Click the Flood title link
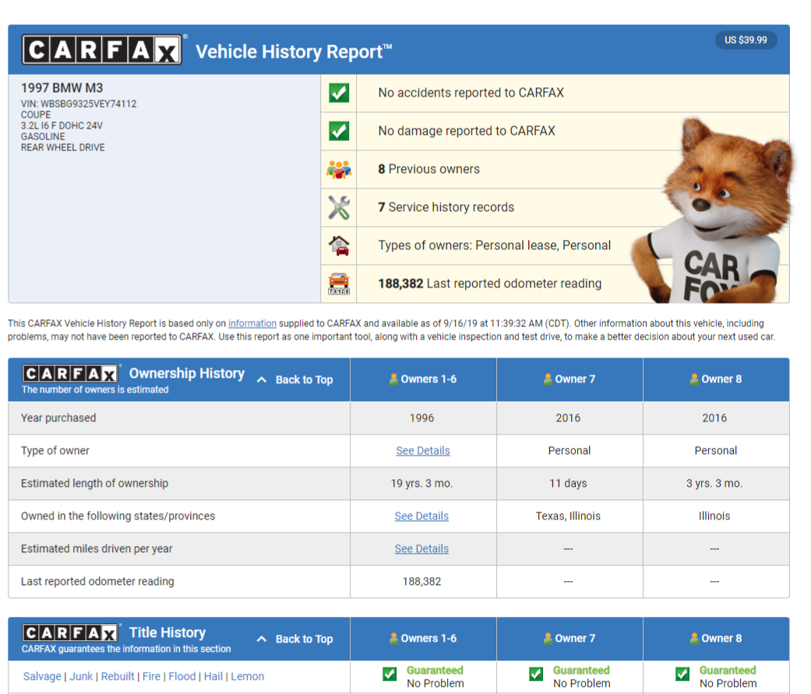The height and width of the screenshot is (694, 811). pyautogui.click(x=182, y=676)
